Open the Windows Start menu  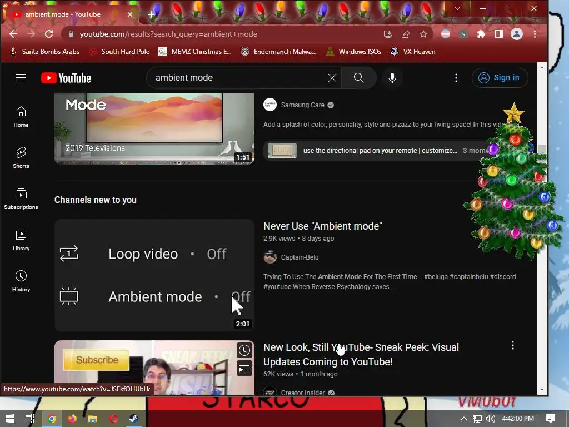click(x=10, y=419)
